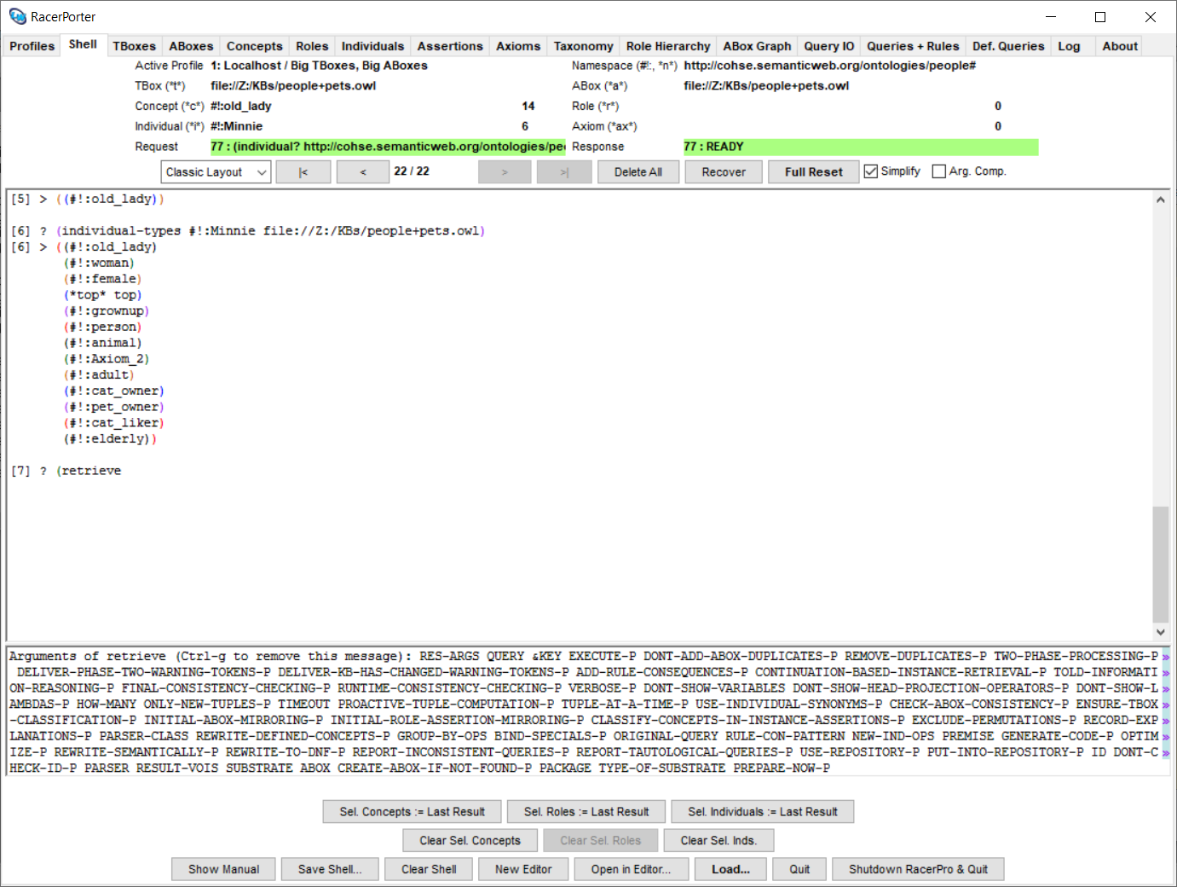Click the Request field showing individual? query
The width and height of the screenshot is (1177, 887).
(388, 147)
